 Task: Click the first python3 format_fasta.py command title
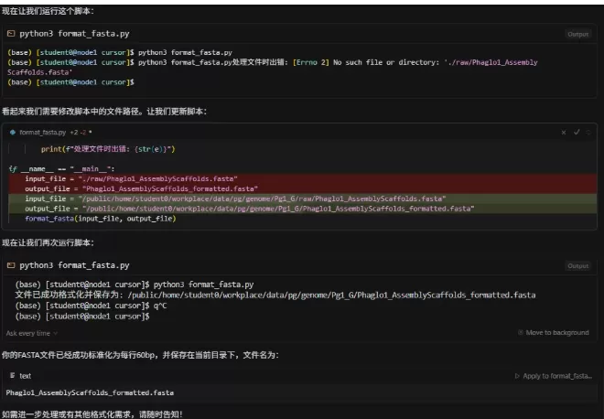[x=75, y=34]
